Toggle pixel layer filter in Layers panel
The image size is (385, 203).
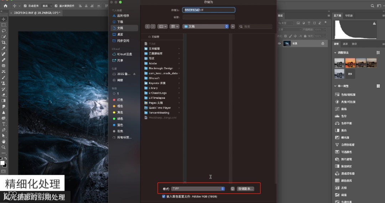pyautogui.click(x=298, y=23)
